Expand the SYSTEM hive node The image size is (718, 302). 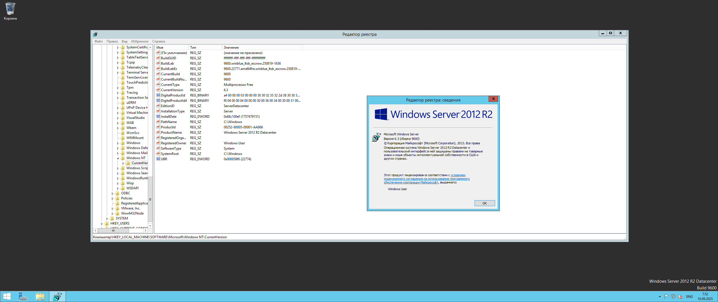pyautogui.click(x=107, y=219)
